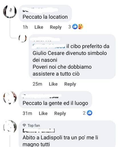Open the avatar next to 'Peccato la gente ed il luogo'
Image resolution: width=118 pixels, height=147 pixels.
pos(10,98)
